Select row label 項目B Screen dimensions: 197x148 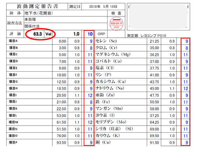point(13,48)
